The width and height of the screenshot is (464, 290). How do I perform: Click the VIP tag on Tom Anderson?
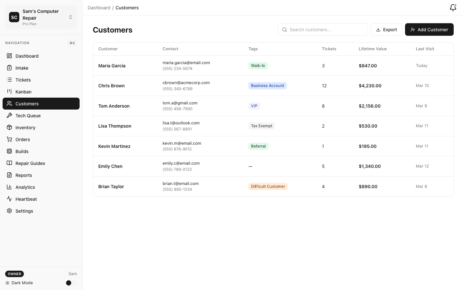click(x=254, y=106)
